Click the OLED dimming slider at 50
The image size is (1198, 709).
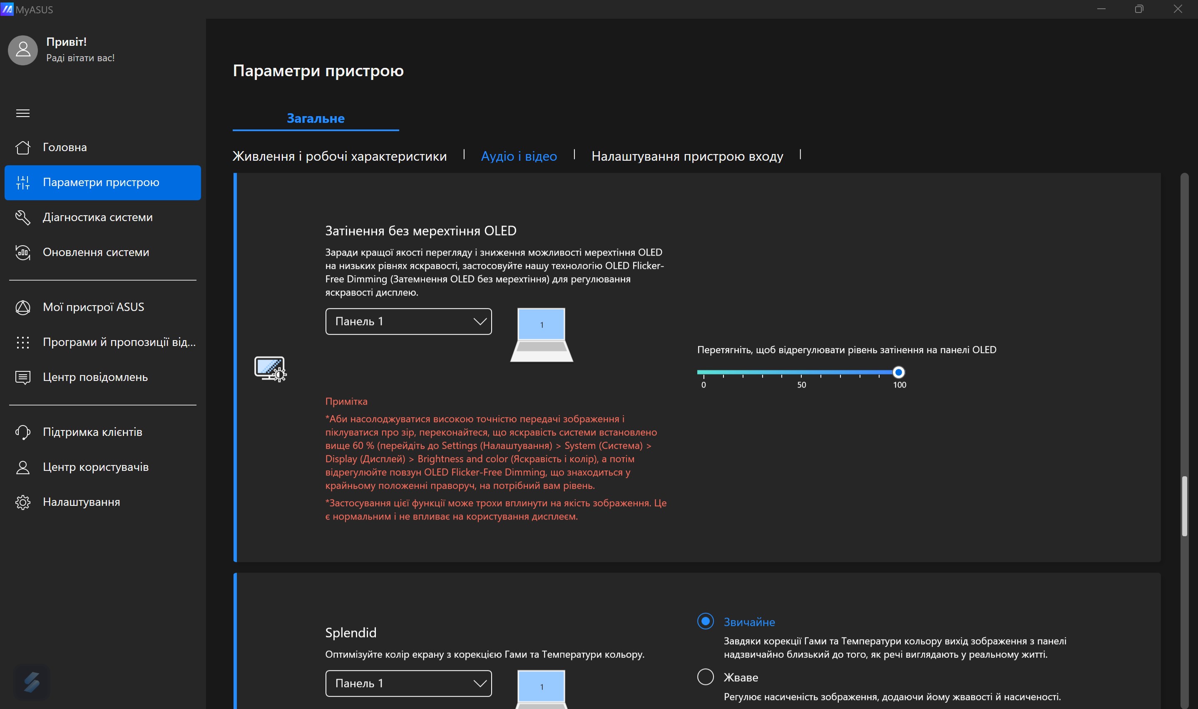tap(801, 372)
